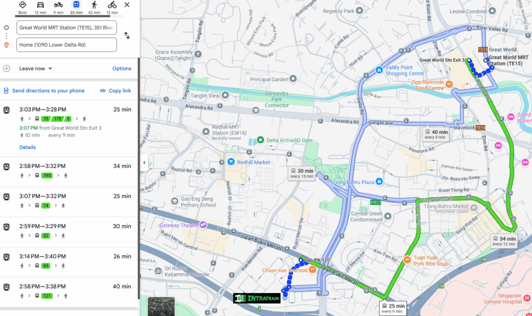The width and height of the screenshot is (532, 316).
Task: Click the bus 65 badge
Action: pos(46,266)
